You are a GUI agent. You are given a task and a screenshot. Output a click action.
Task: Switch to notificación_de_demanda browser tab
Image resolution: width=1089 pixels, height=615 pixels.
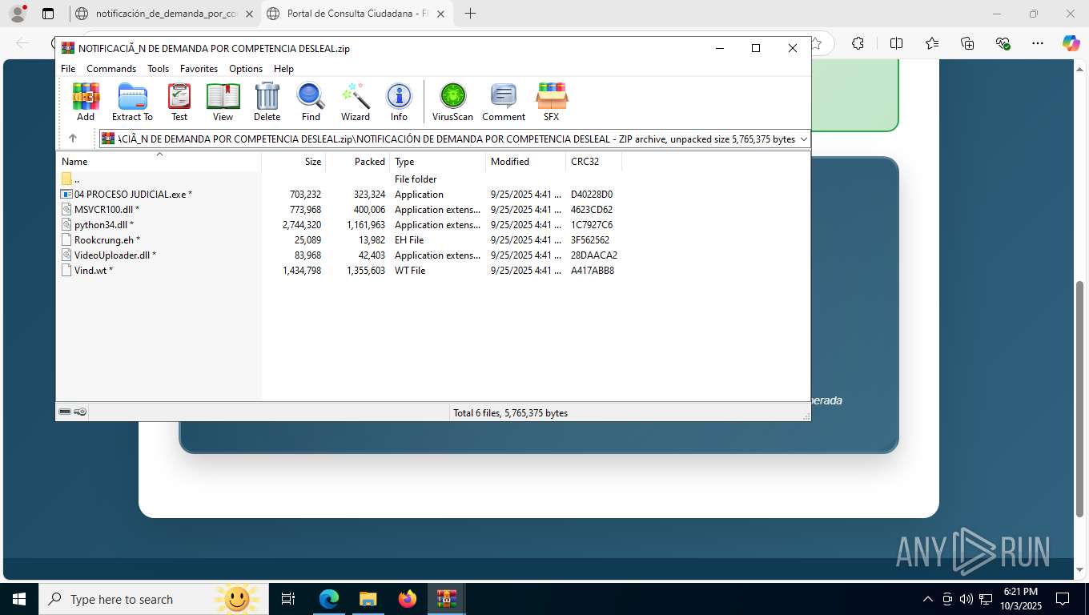[166, 14]
